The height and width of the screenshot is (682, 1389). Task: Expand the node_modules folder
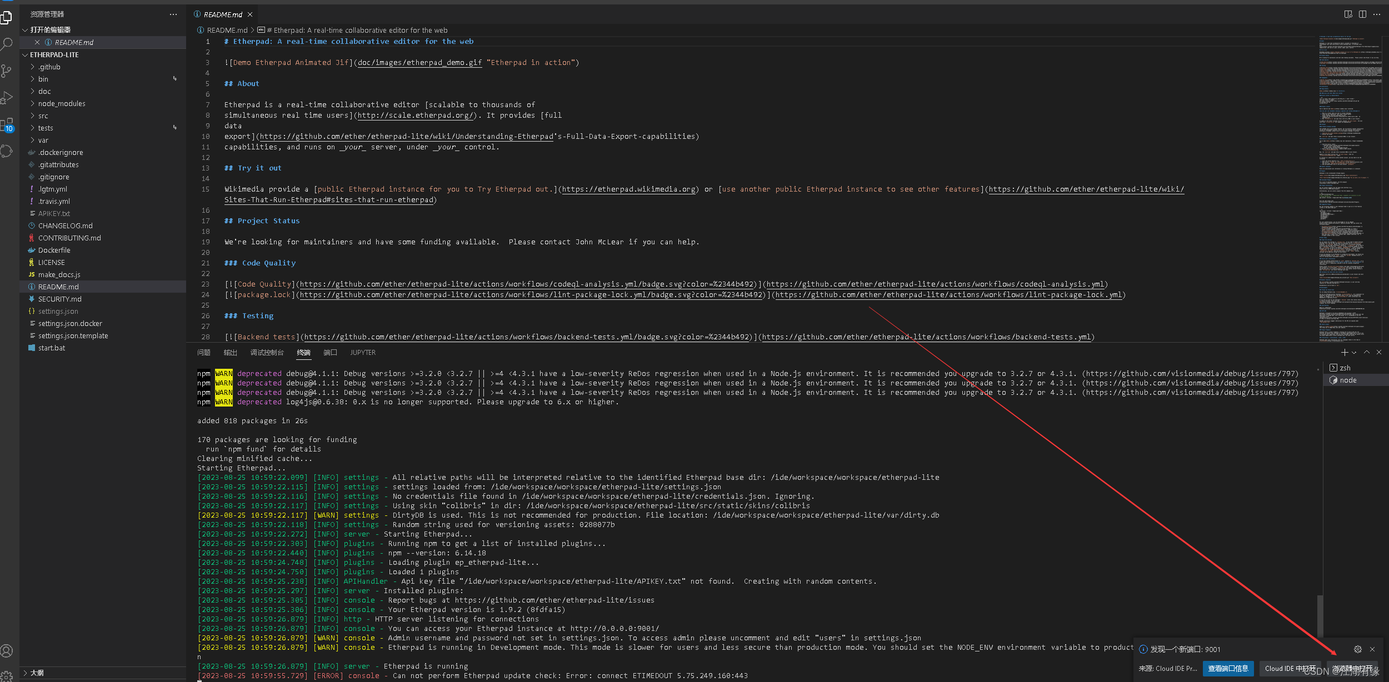pyautogui.click(x=103, y=103)
